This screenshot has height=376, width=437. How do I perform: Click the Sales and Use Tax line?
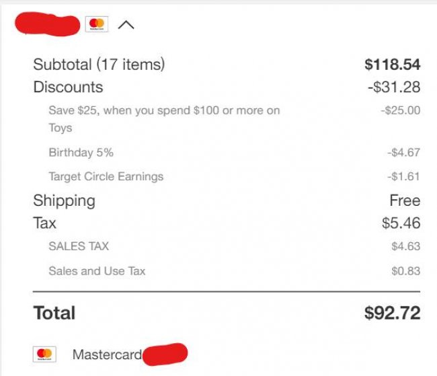97,271
